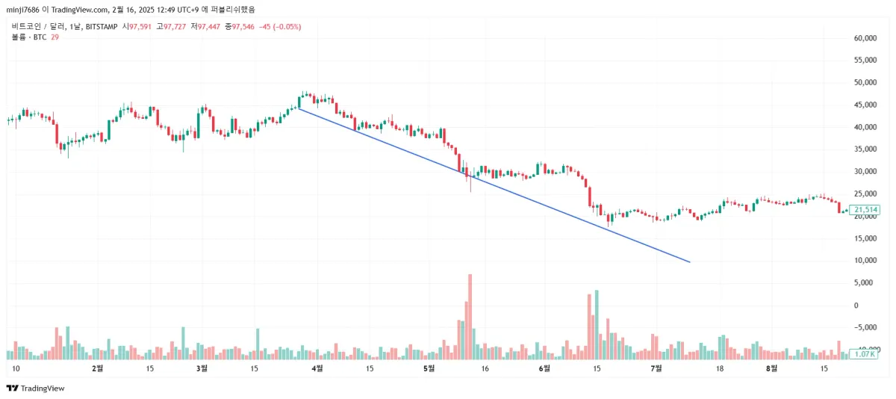
Task: Click the 10,000 price scale label
Action: point(865,261)
